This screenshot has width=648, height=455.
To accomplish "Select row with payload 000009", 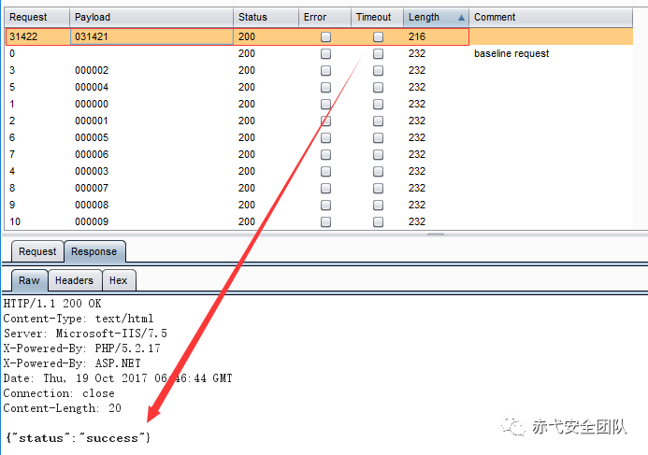I will (318, 221).
